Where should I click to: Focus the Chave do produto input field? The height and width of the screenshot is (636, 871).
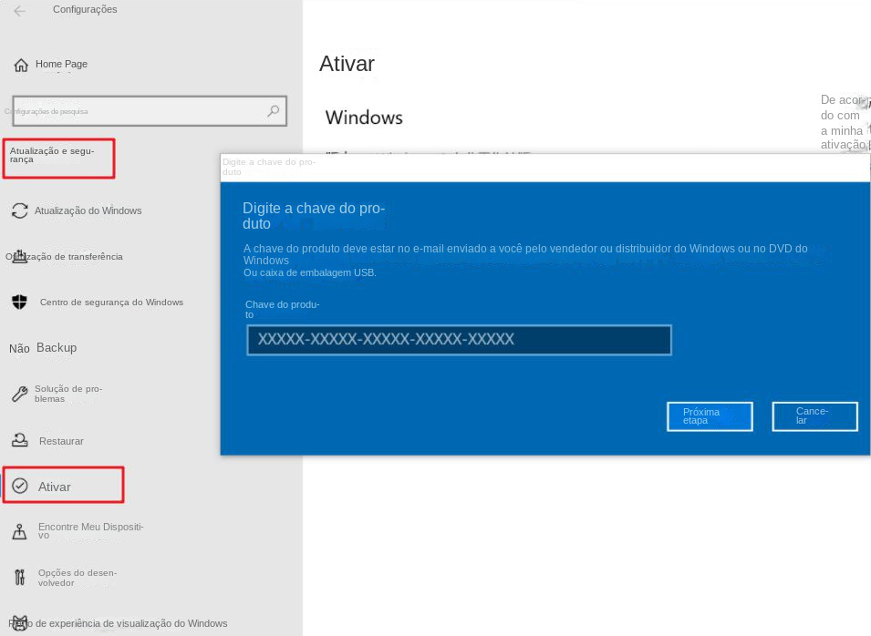point(459,340)
